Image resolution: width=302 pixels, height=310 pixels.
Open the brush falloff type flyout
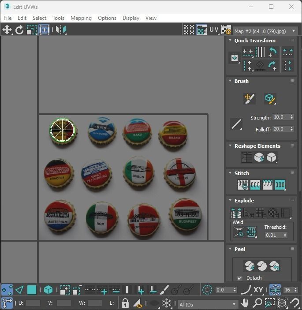click(236, 124)
